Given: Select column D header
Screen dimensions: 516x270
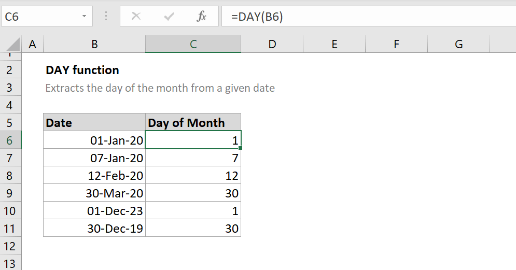Looking at the screenshot, I should click(x=272, y=44).
